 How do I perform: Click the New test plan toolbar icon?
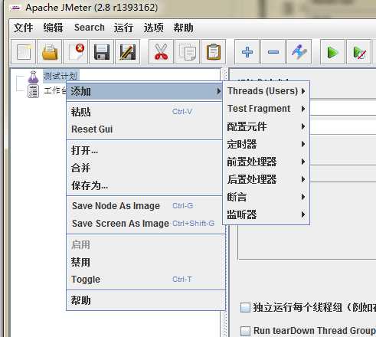coord(24,52)
